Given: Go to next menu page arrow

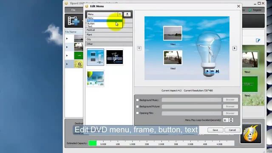Looking at the screenshot, I should (235, 48).
